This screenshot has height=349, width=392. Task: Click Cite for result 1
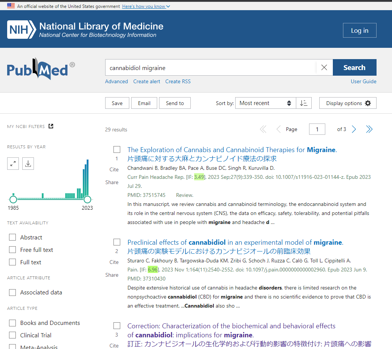(114, 169)
